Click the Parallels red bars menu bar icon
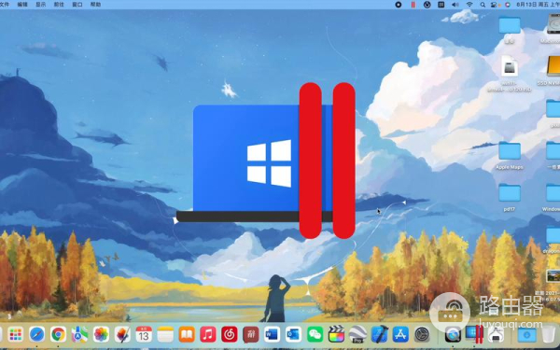560x350 pixels. coord(413,5)
